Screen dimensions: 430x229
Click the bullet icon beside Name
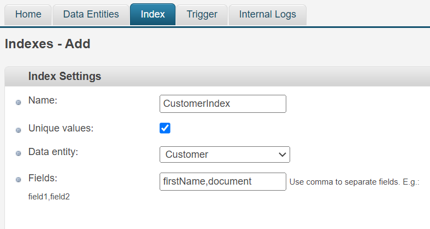click(x=19, y=103)
